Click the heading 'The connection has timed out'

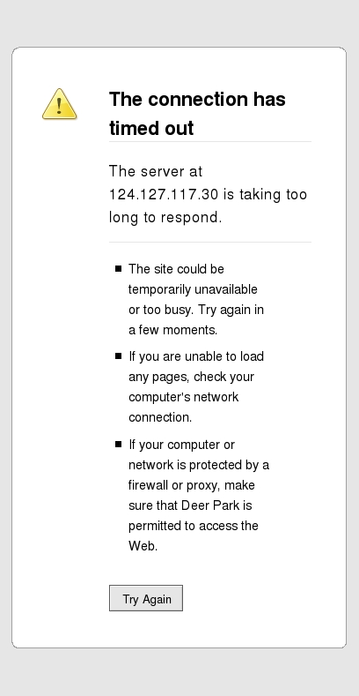point(197,113)
